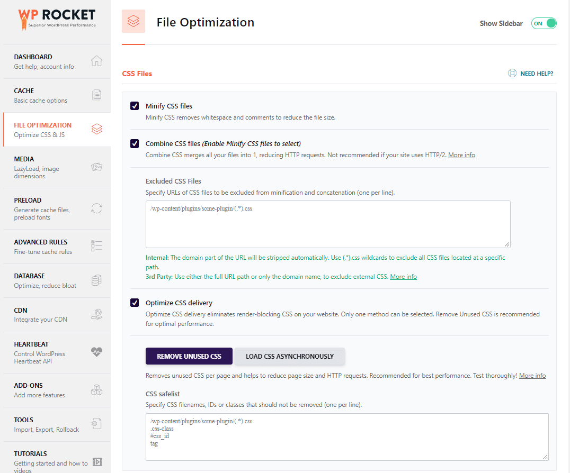Click the CSS safelist label
Image resolution: width=570 pixels, height=473 pixels.
pyautogui.click(x=163, y=394)
